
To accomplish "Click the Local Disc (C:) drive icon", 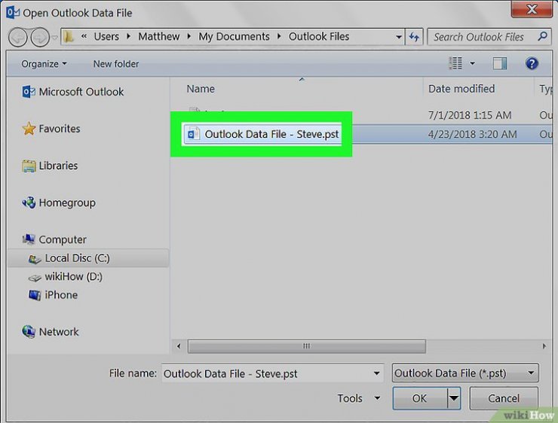I will click(35, 259).
